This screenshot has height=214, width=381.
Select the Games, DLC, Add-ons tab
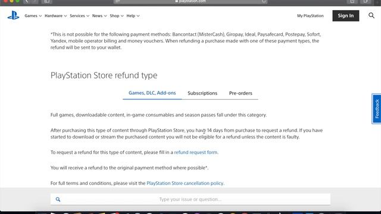pyautogui.click(x=152, y=93)
